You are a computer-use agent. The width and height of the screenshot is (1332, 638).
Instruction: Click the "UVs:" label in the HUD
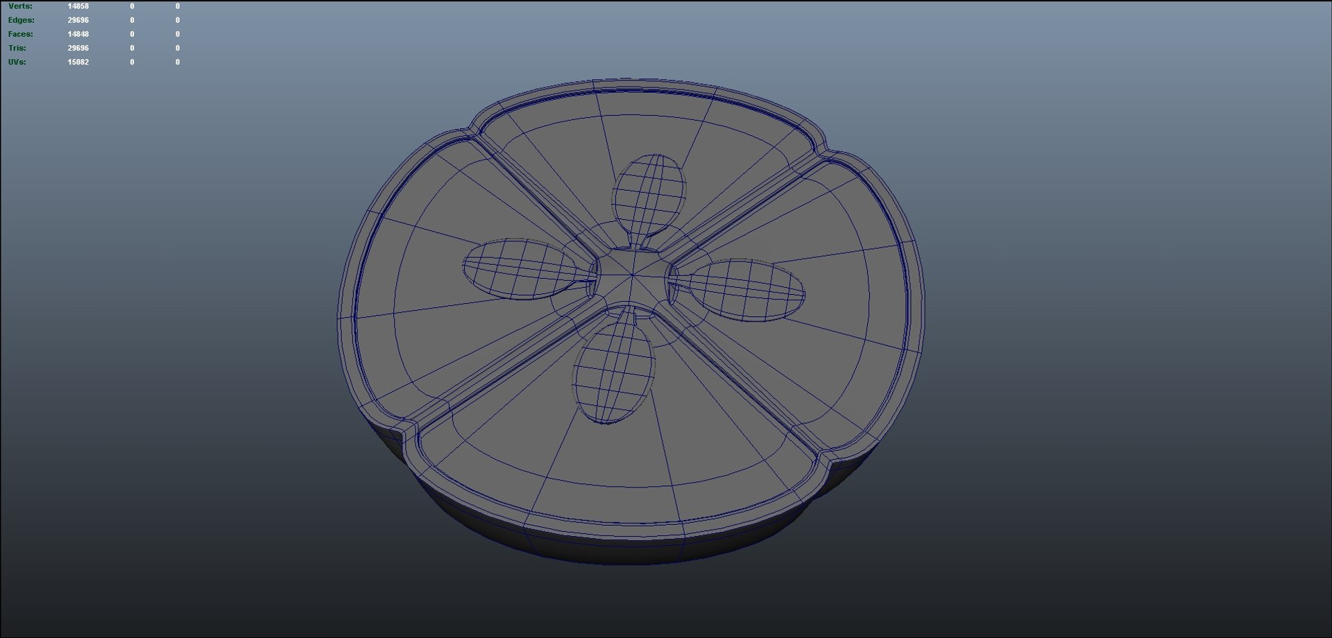click(17, 62)
